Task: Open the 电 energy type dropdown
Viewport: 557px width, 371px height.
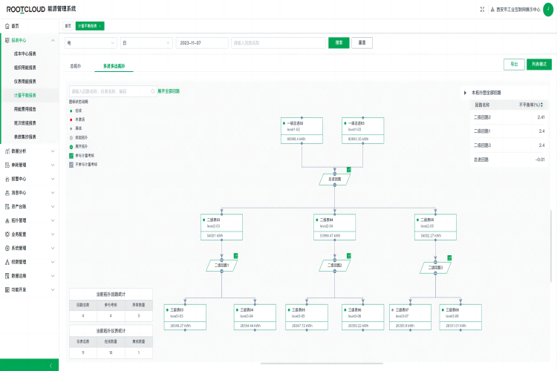Action: click(91, 43)
